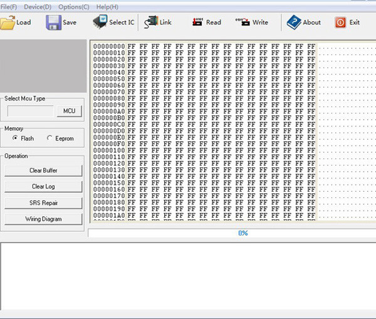Open the About book icon
This screenshot has height=319, width=376.
[x=294, y=23]
